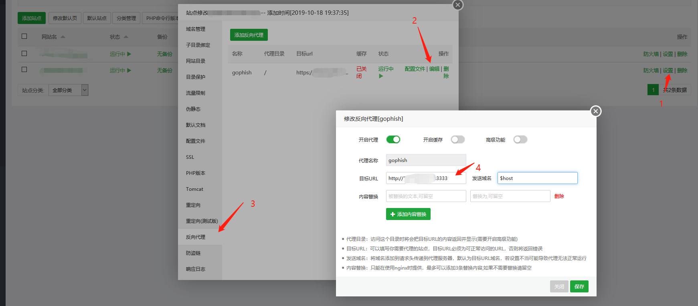The image size is (698, 306).
Task: Click the 添加内容替换 button
Action: coord(408,214)
